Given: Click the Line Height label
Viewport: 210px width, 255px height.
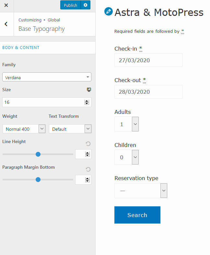Looking at the screenshot, I should point(14,141).
